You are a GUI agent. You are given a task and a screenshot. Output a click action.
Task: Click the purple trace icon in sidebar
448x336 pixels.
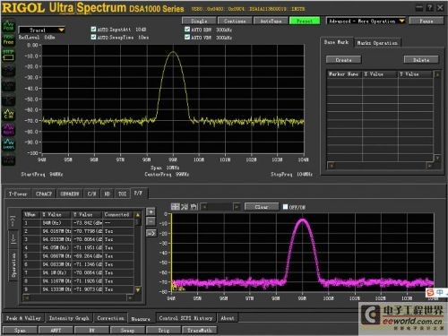click(x=8, y=129)
